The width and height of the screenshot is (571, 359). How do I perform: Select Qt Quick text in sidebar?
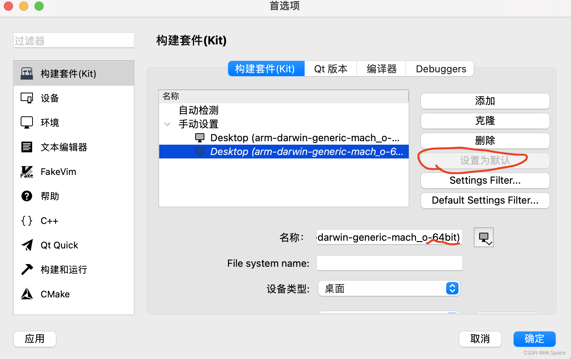point(59,245)
